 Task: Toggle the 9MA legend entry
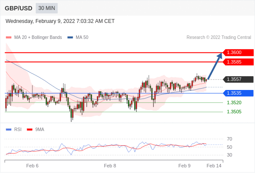pyautogui.click(x=35, y=130)
